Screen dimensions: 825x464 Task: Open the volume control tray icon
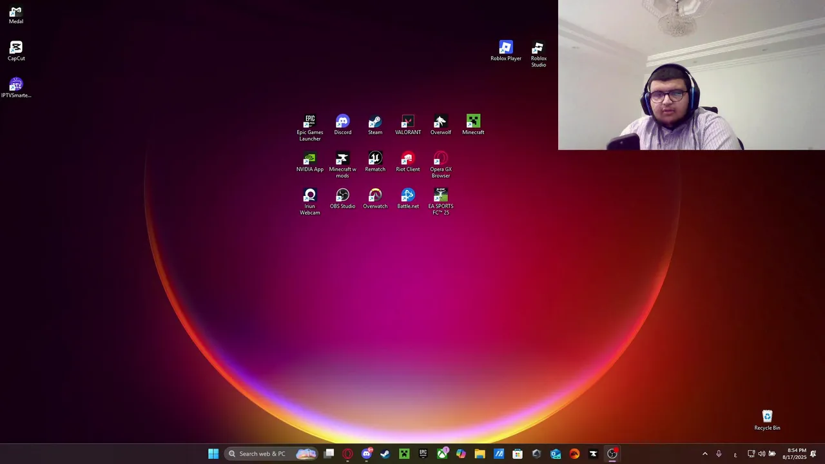pos(761,454)
